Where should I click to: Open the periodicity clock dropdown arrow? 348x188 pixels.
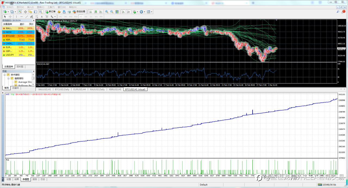point(144,12)
